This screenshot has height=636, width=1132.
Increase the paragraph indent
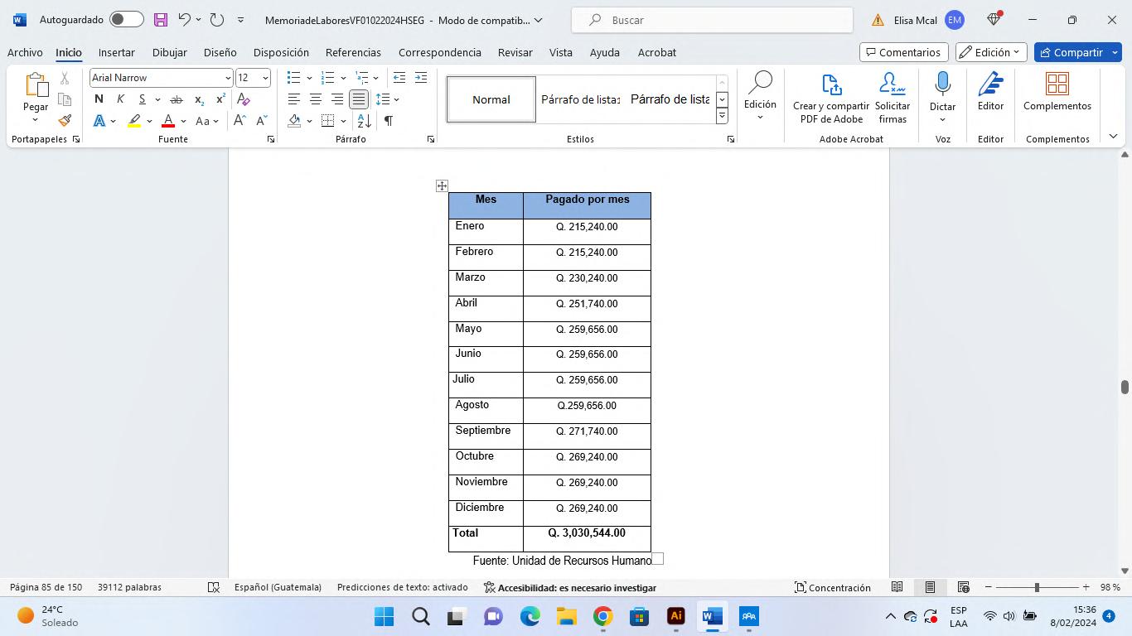point(421,78)
